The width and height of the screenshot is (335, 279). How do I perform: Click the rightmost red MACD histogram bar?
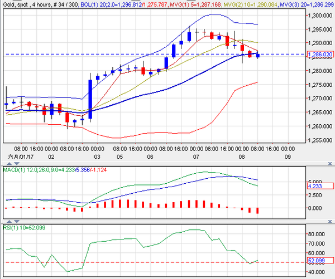(x=257, y=211)
